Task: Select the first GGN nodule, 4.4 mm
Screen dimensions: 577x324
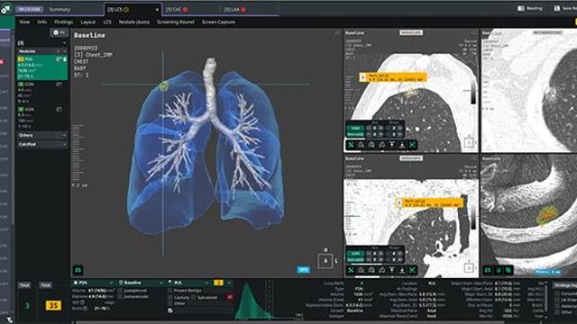Action: (x=42, y=93)
